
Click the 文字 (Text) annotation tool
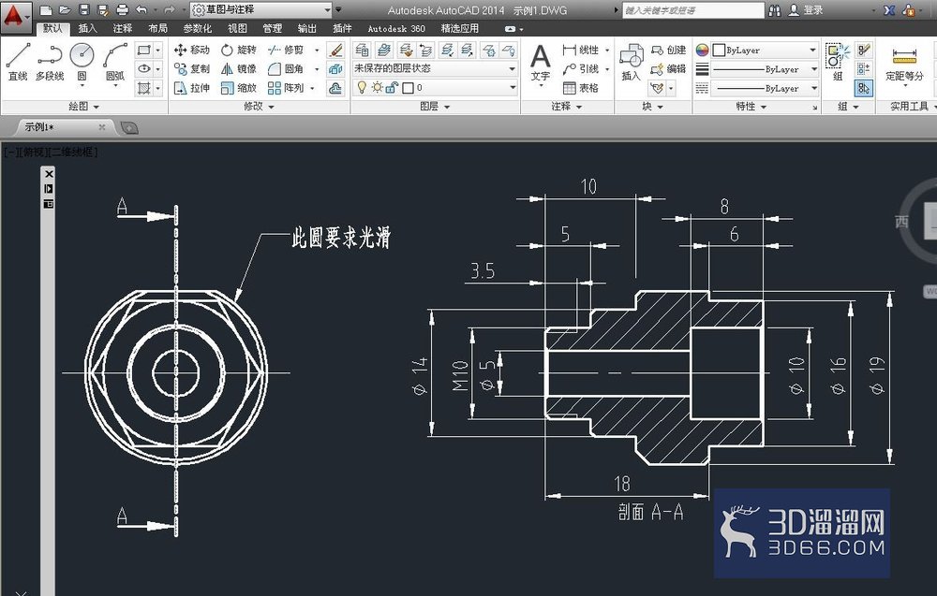541,64
